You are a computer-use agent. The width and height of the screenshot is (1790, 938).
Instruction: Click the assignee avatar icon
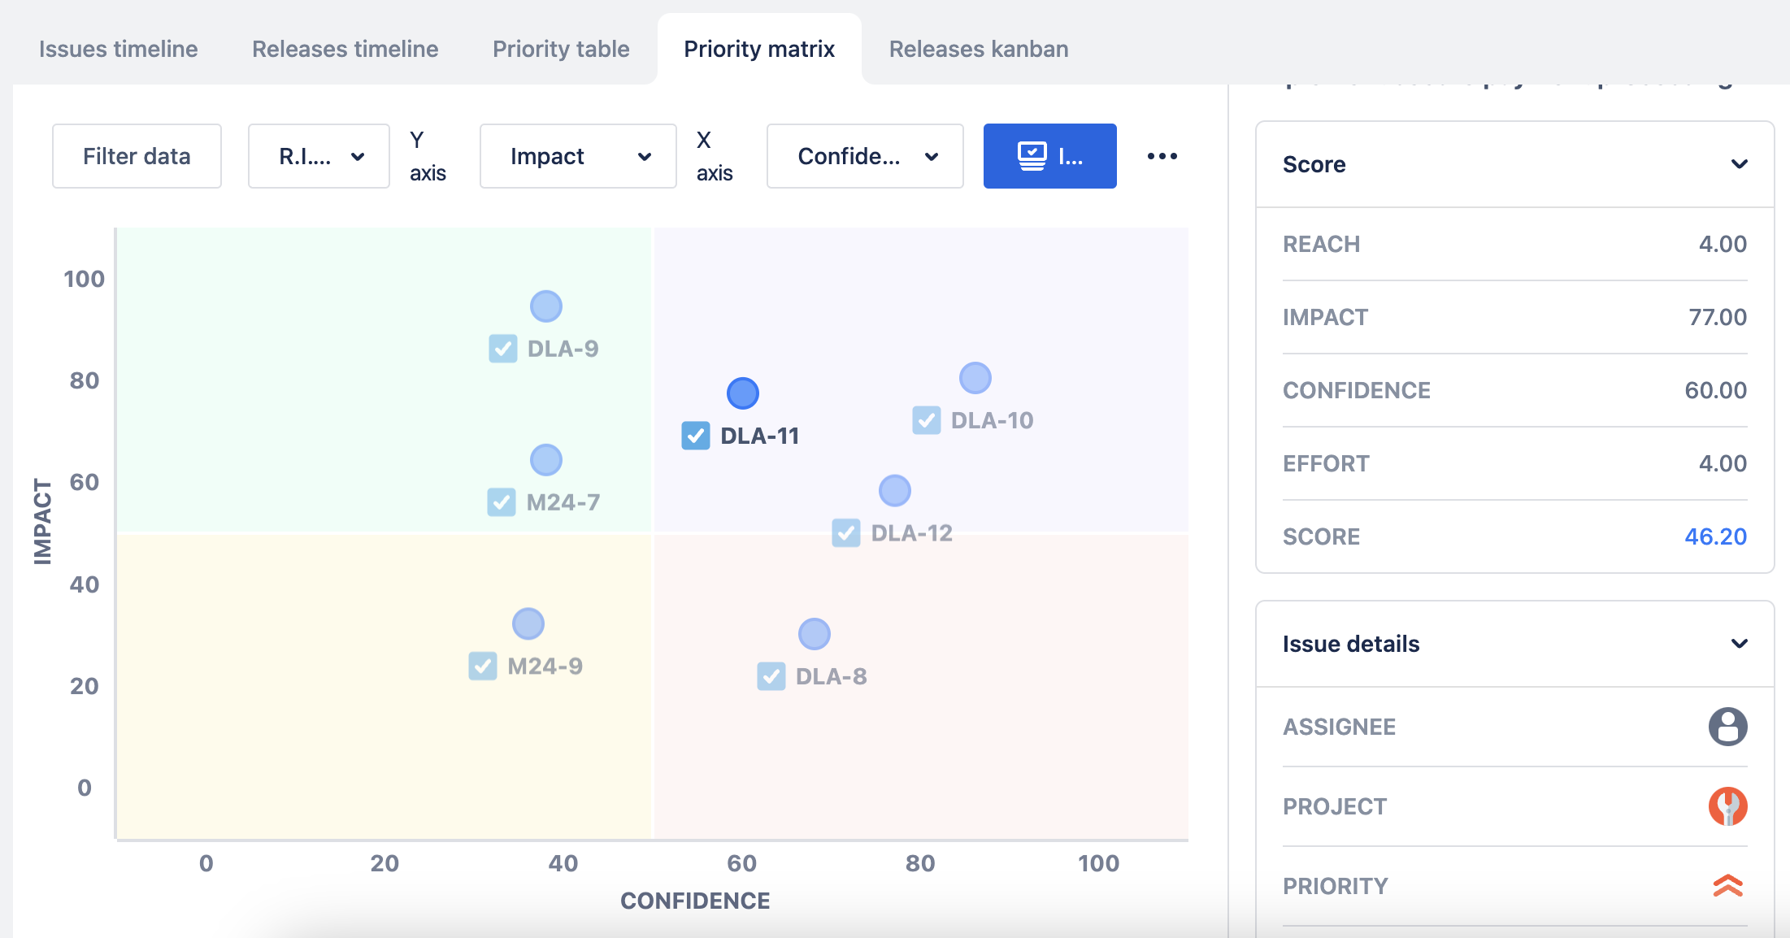[1727, 726]
